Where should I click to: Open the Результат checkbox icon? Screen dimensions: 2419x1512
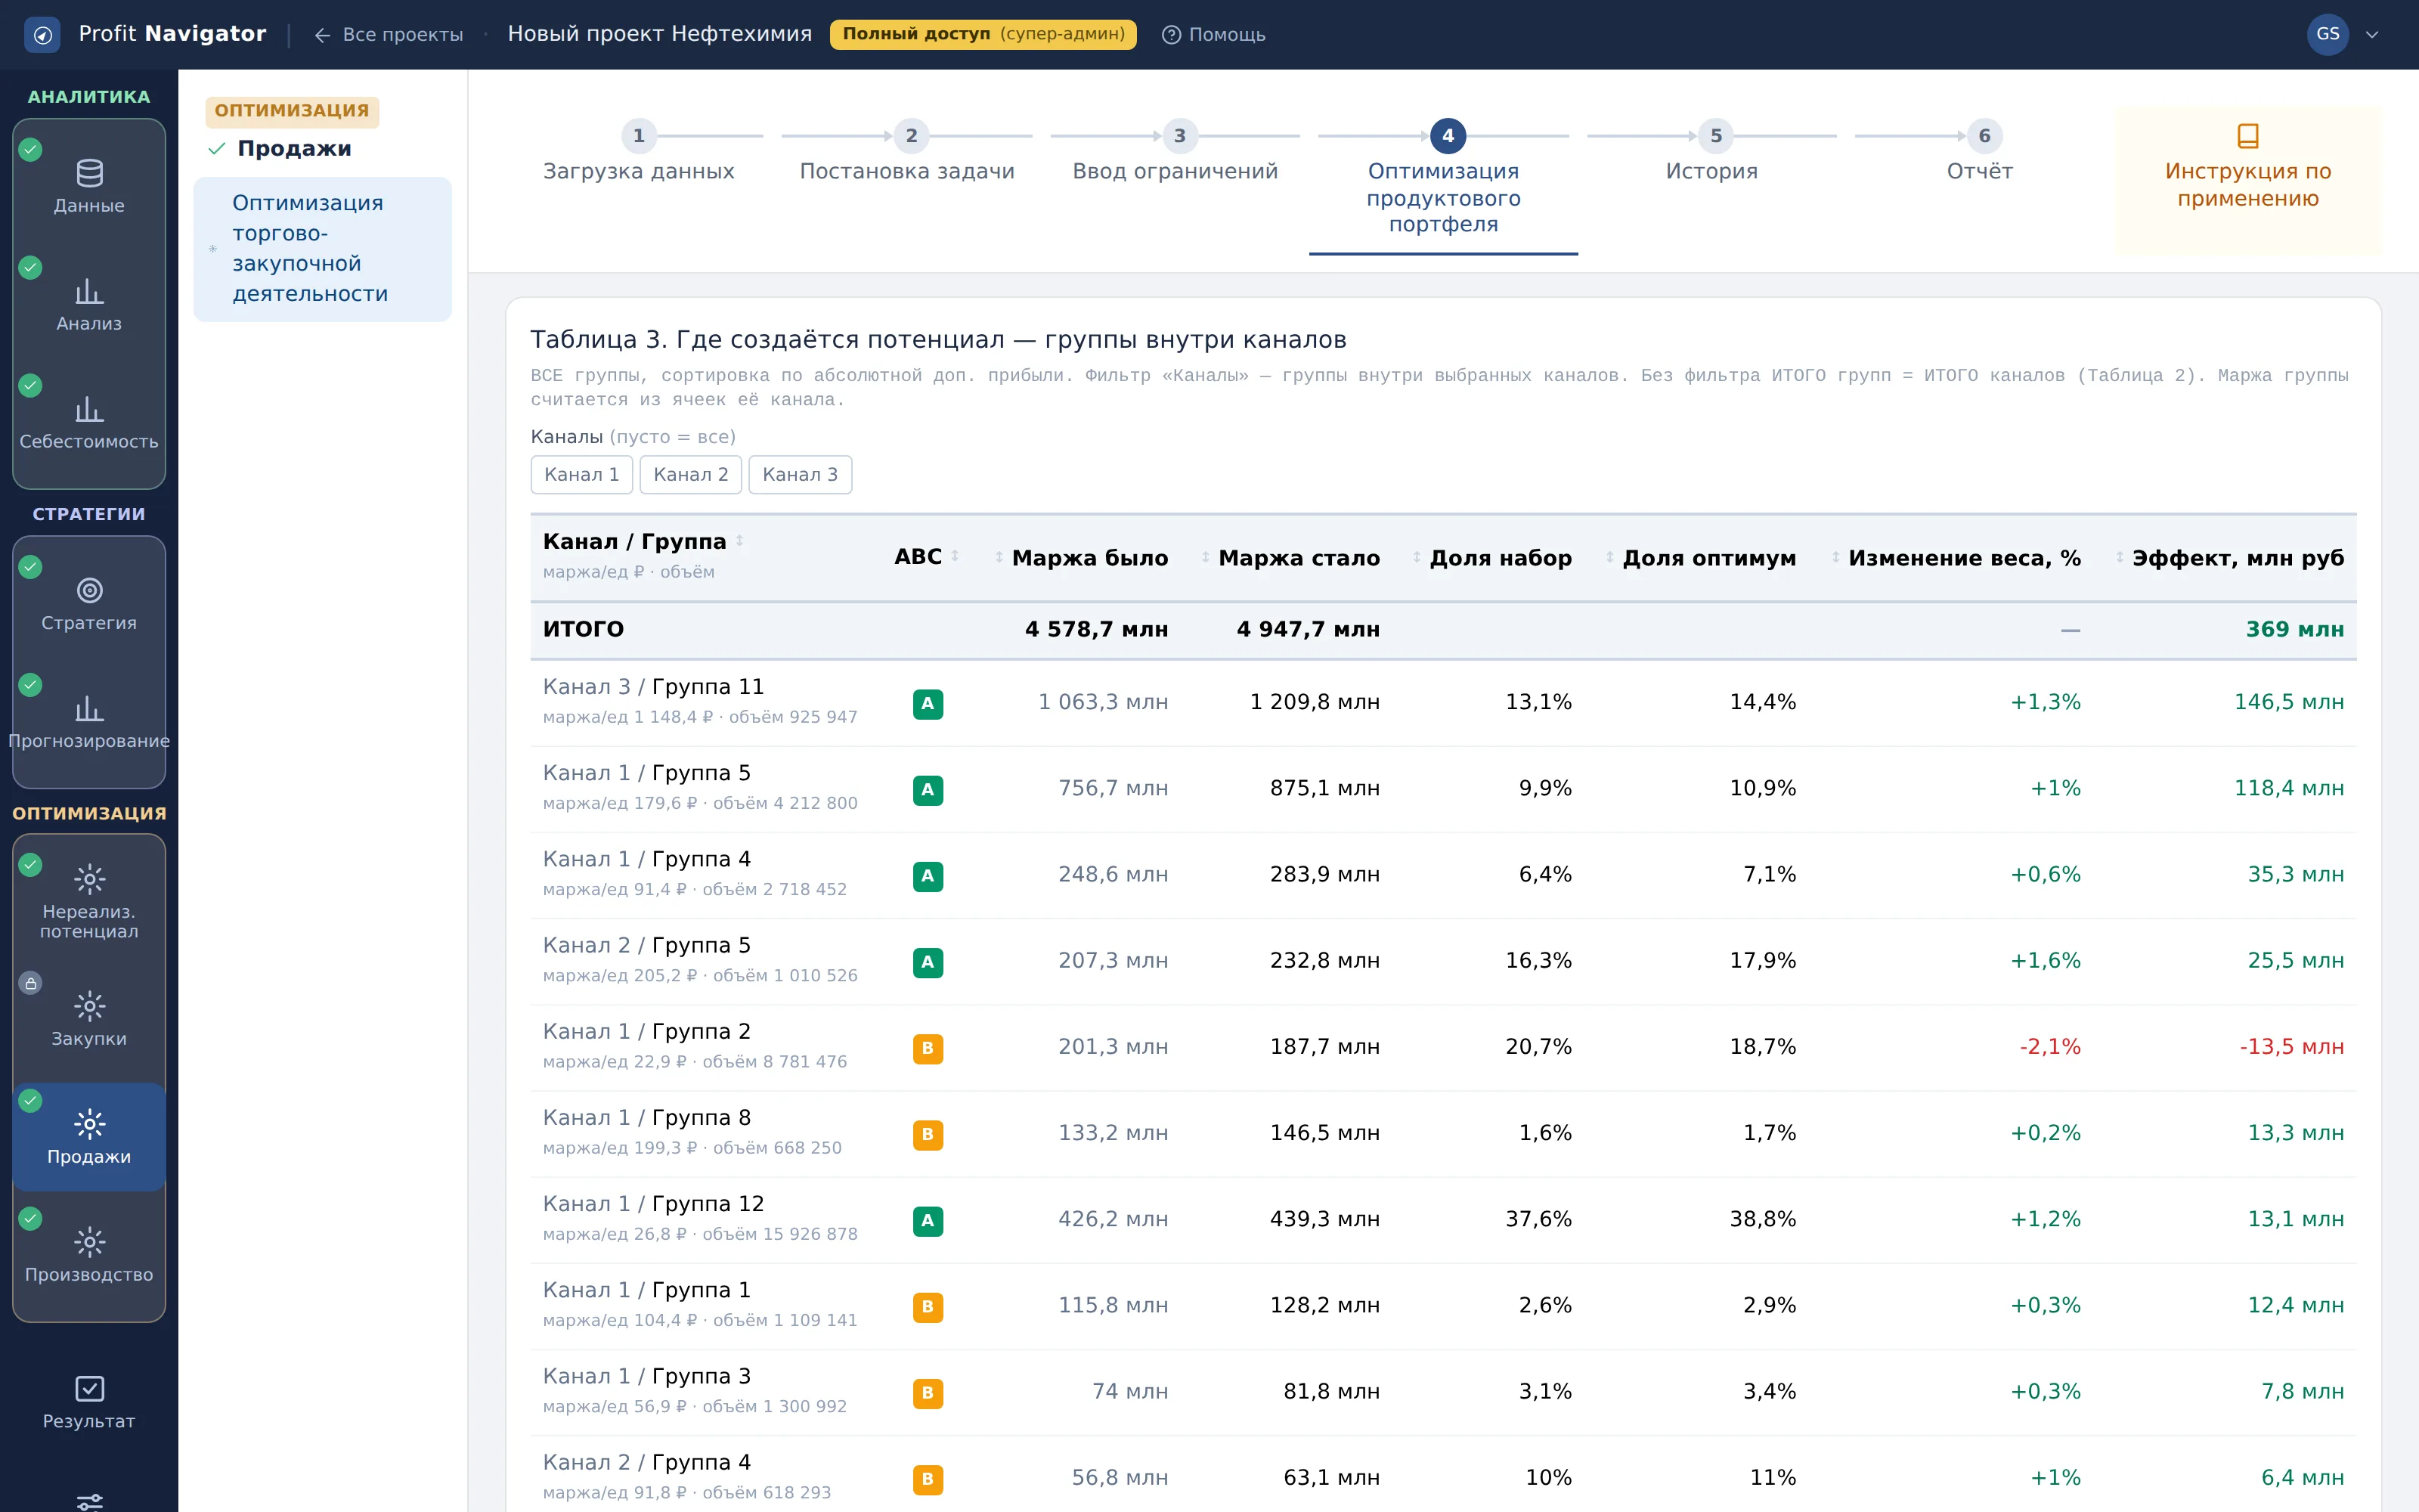[x=89, y=1388]
